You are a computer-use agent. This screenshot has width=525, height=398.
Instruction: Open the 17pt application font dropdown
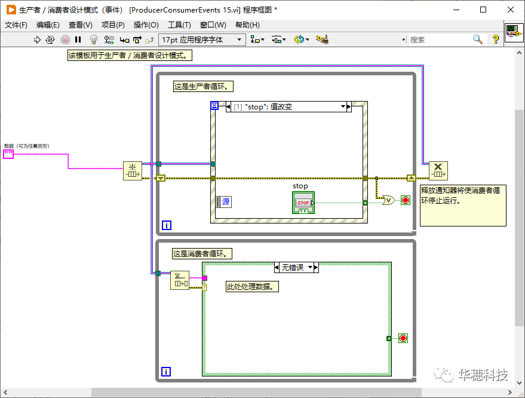tap(202, 39)
